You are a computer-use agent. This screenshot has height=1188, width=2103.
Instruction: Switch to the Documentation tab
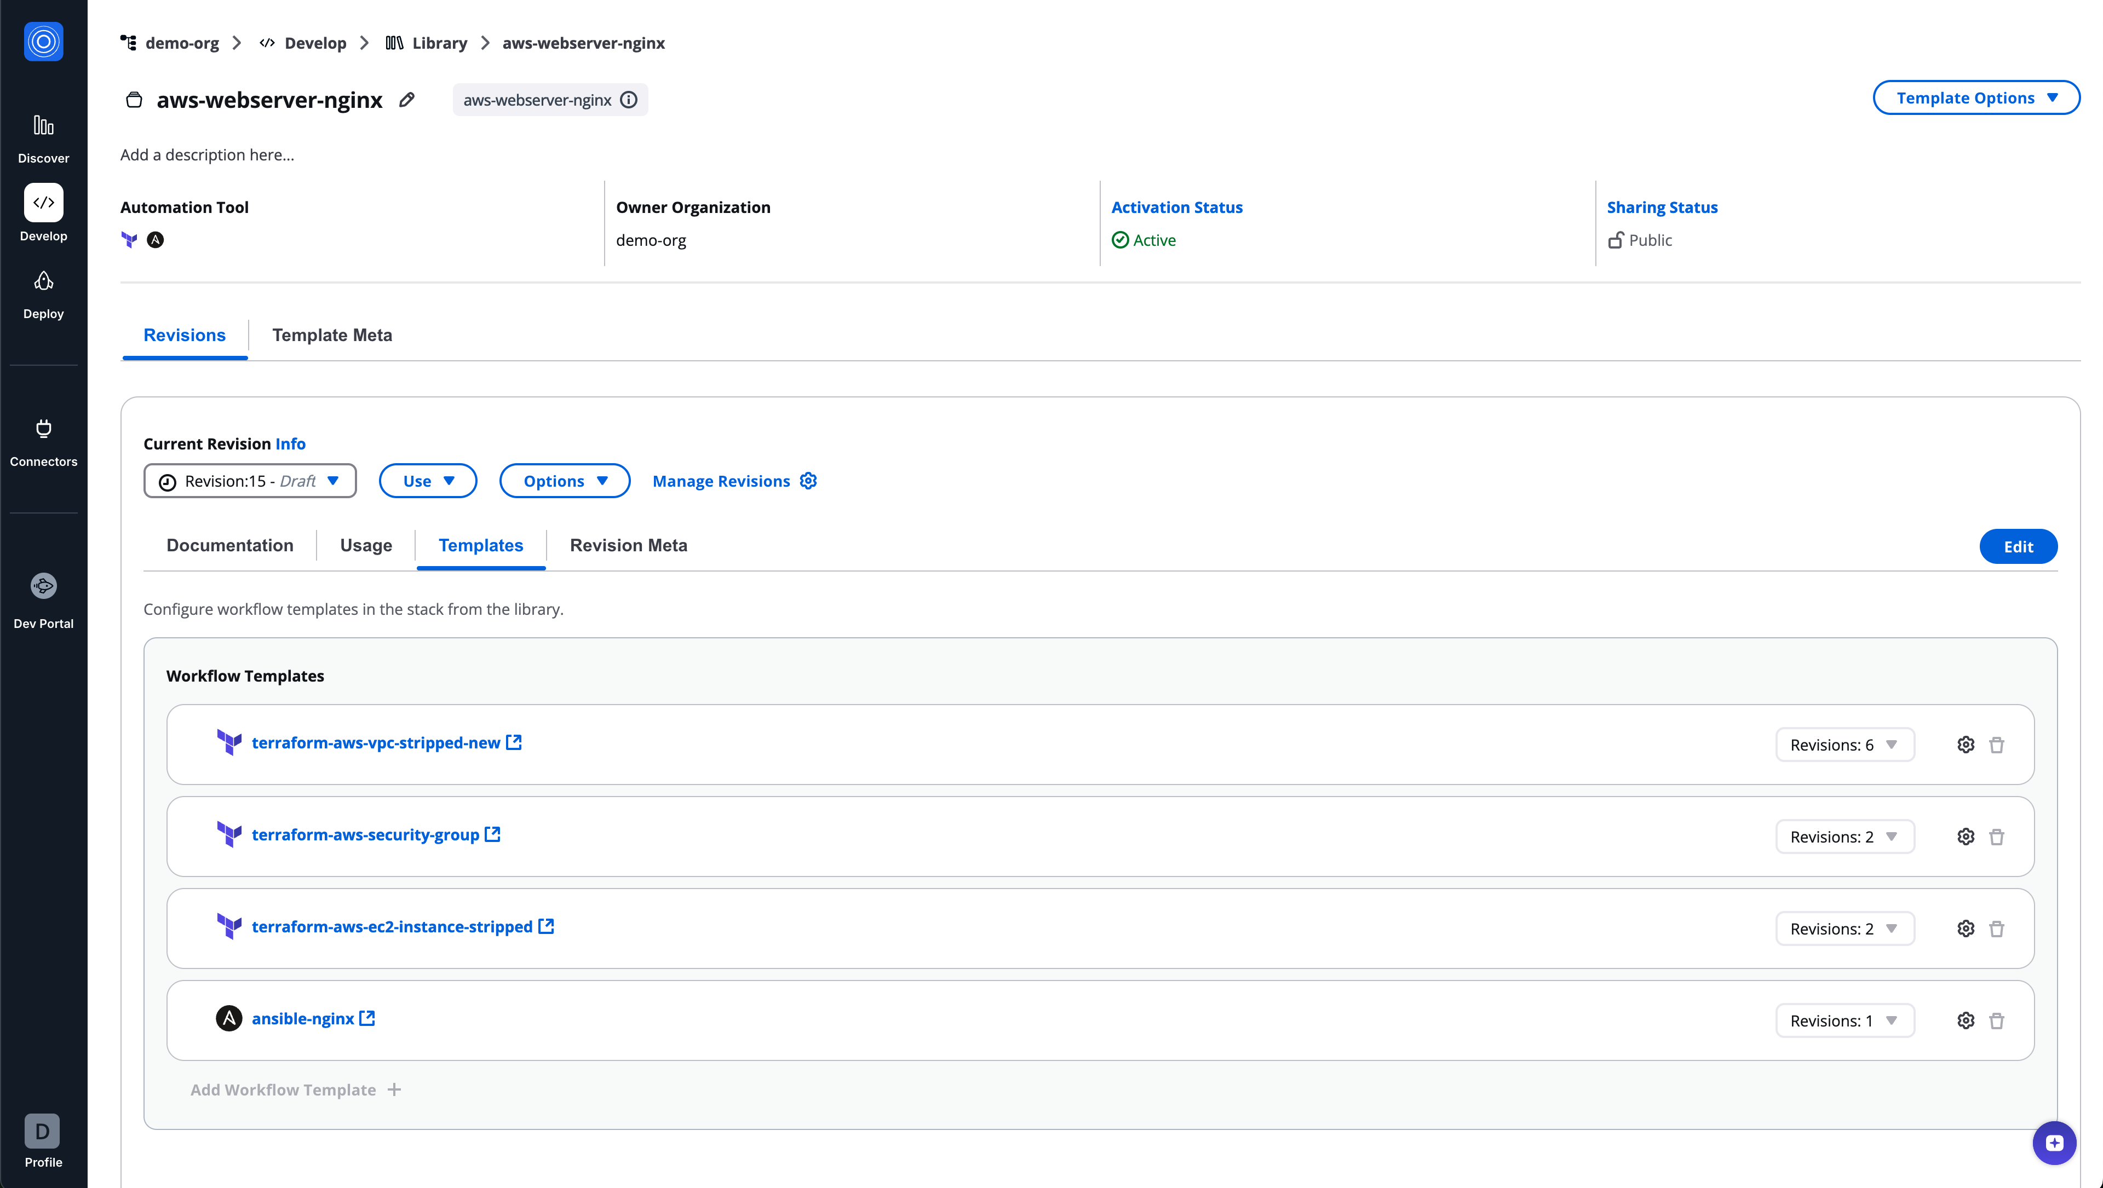(x=229, y=545)
